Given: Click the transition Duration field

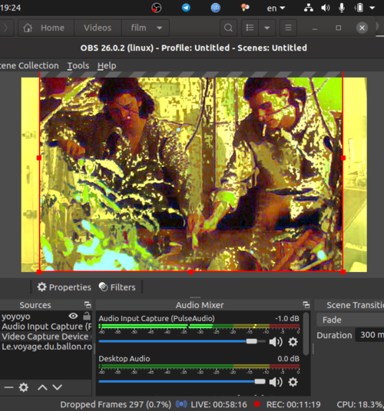Looking at the screenshot, I should click(369, 335).
